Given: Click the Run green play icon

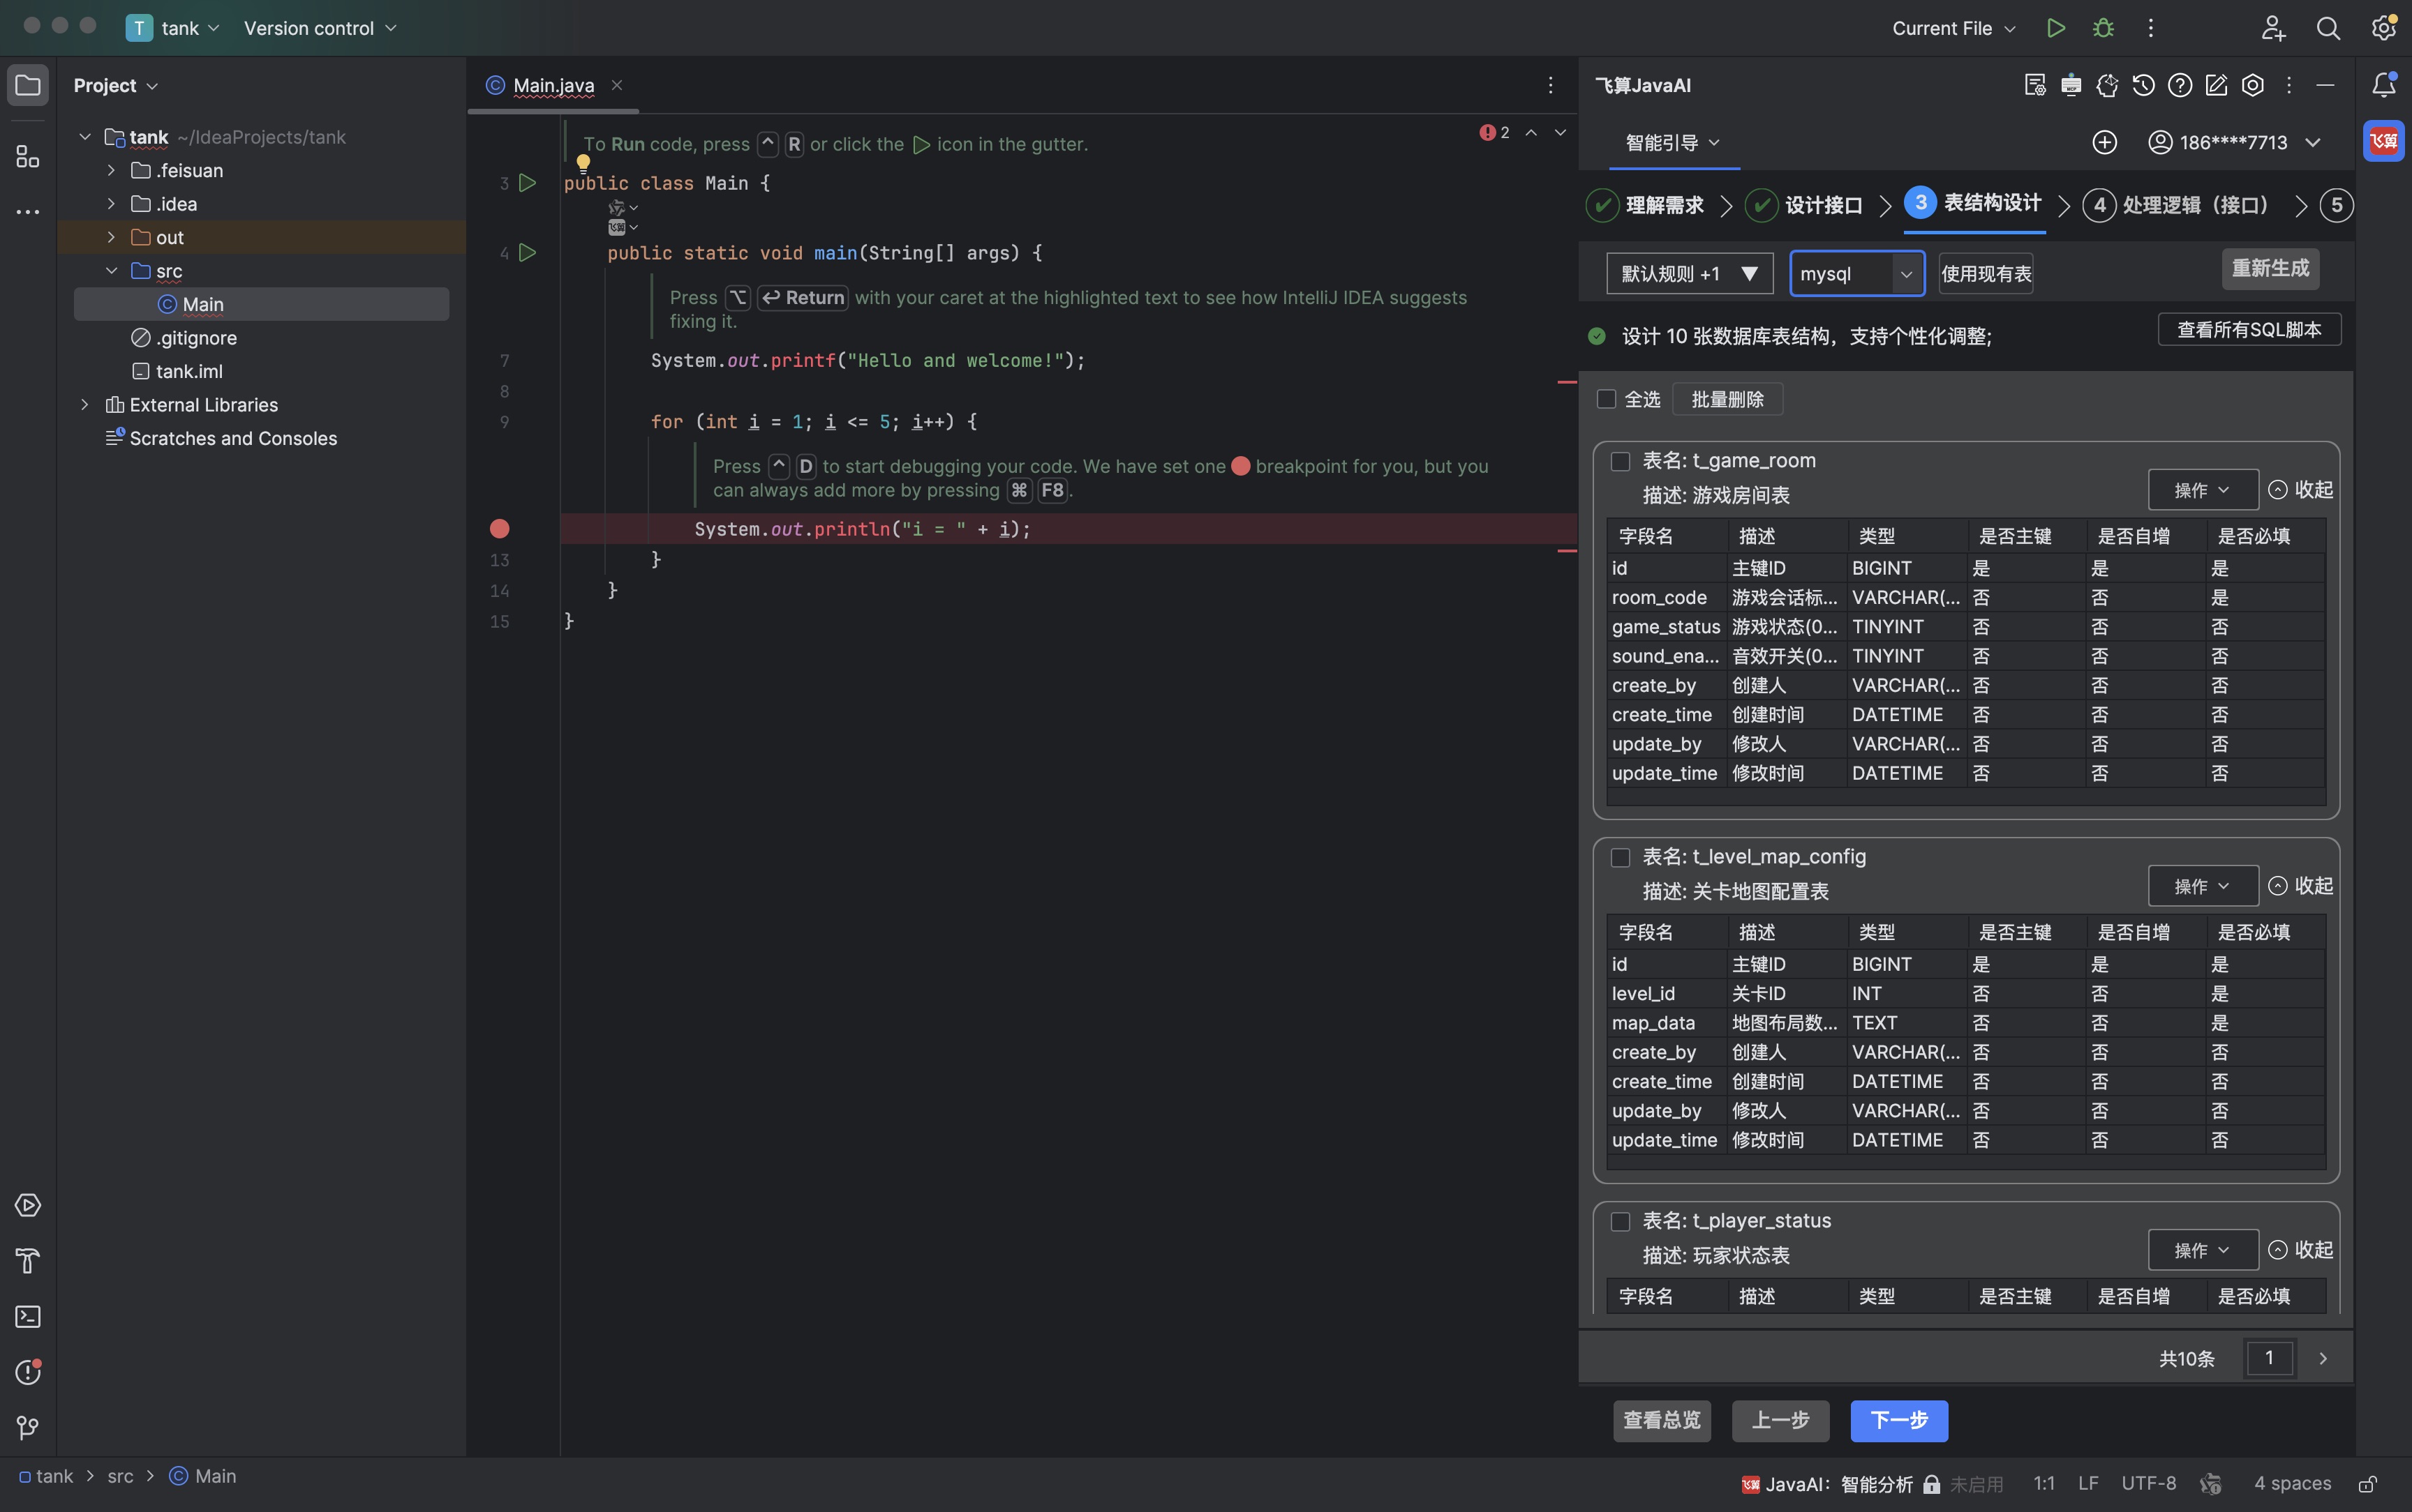Looking at the screenshot, I should [x=2056, y=28].
